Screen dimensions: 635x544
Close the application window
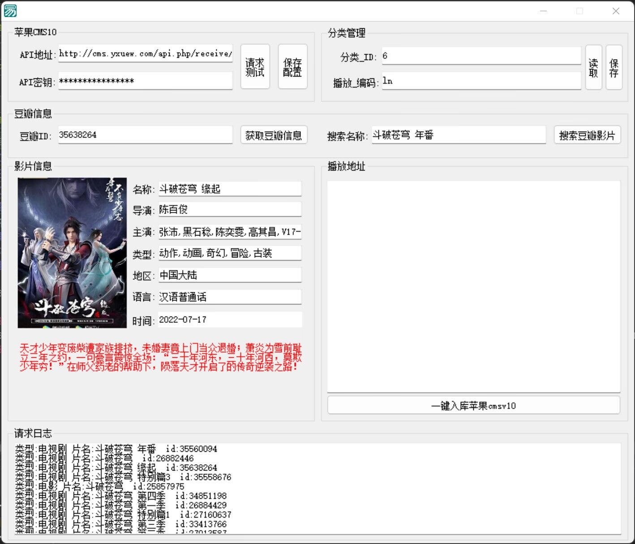pyautogui.click(x=616, y=11)
